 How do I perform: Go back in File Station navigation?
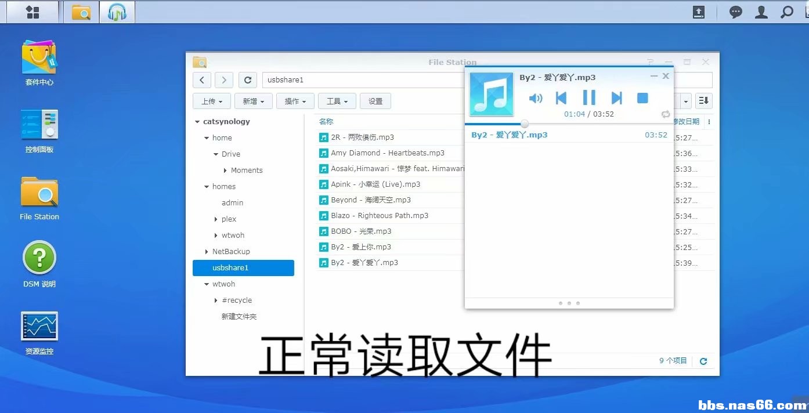coord(201,80)
